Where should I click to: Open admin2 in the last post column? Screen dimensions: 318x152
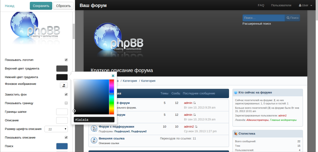[189, 127]
